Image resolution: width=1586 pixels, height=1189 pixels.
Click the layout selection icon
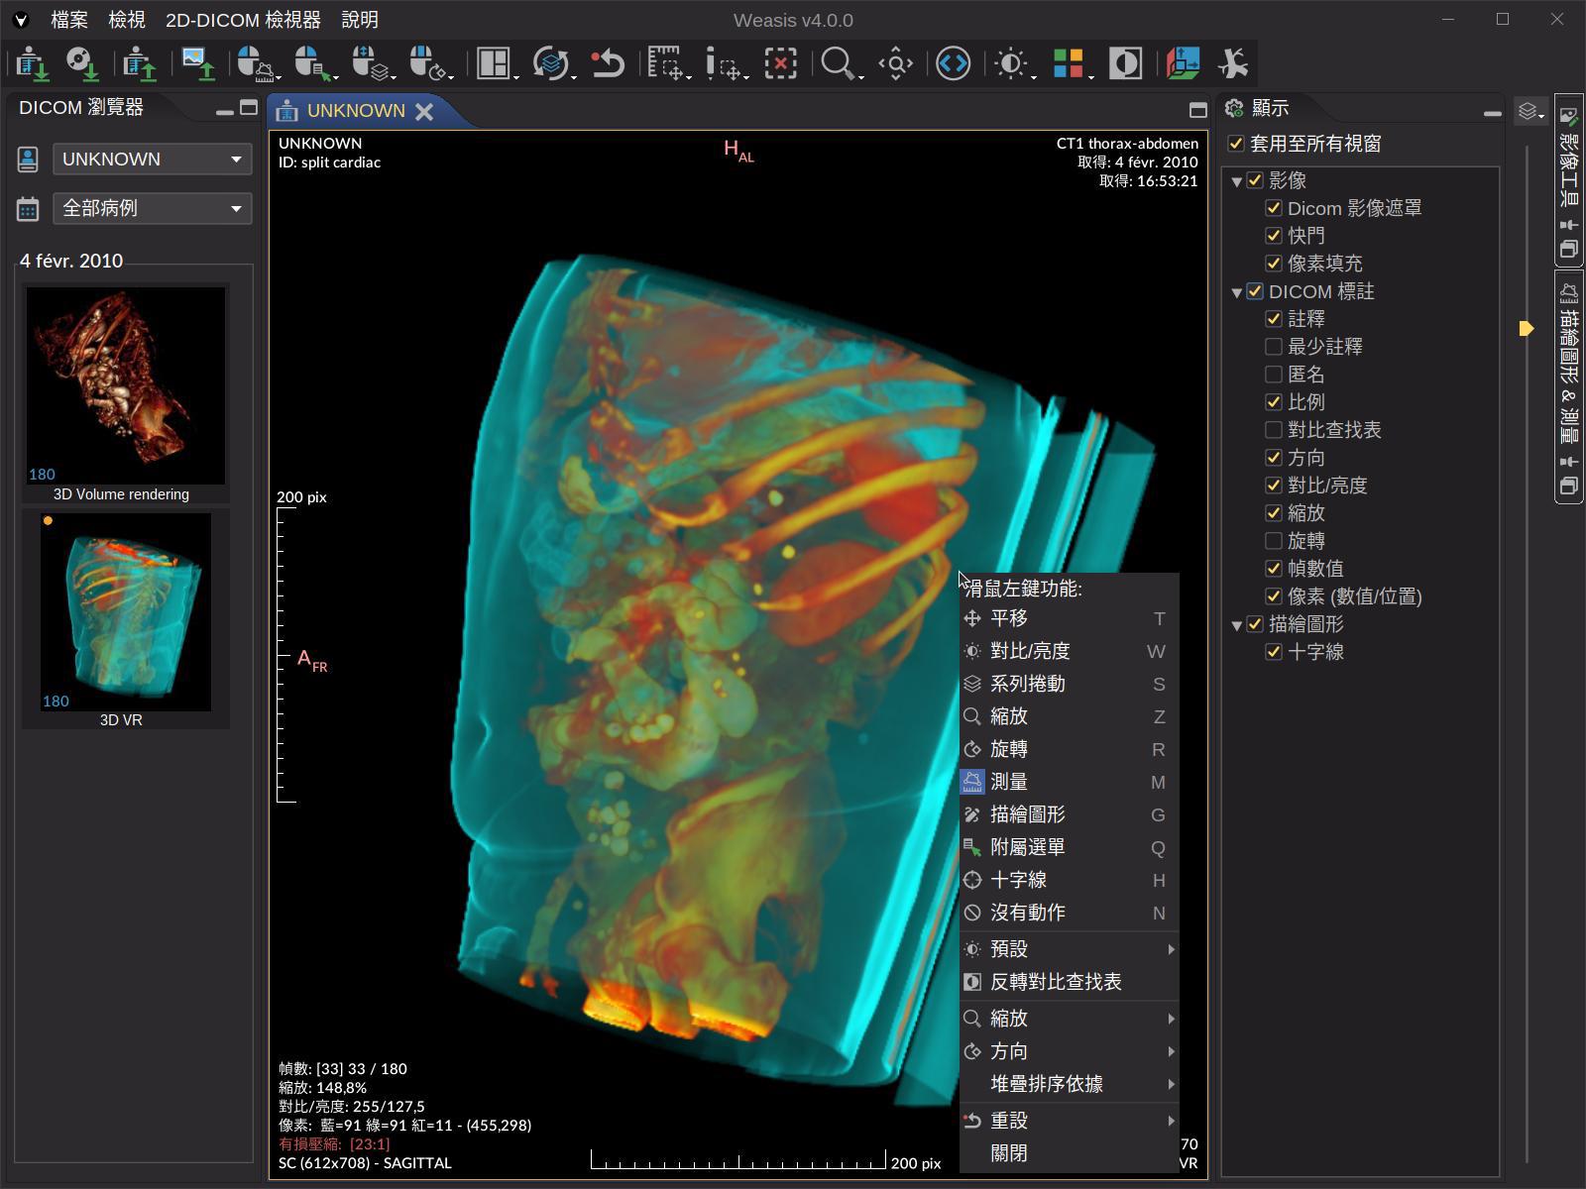[x=491, y=62]
